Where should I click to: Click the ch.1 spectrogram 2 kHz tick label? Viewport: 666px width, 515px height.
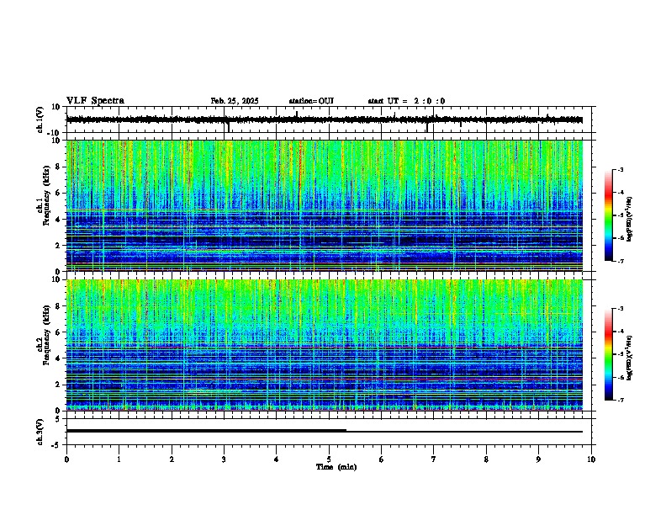[x=58, y=245]
